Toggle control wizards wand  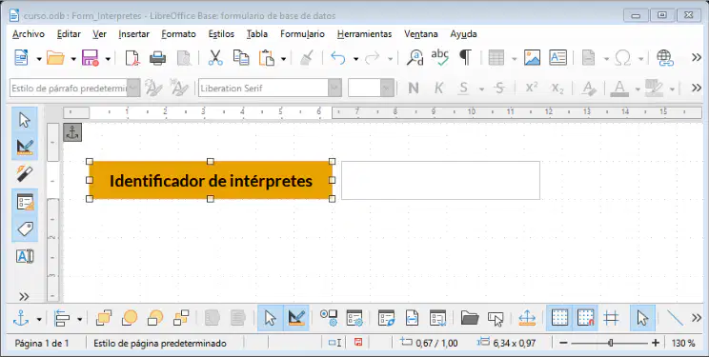tap(25, 174)
